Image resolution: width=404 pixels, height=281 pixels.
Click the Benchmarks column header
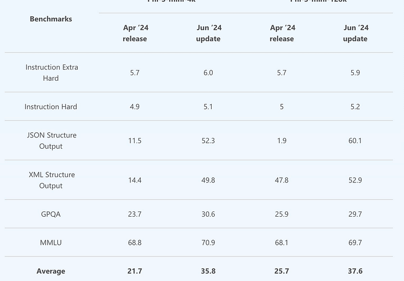coord(51,19)
